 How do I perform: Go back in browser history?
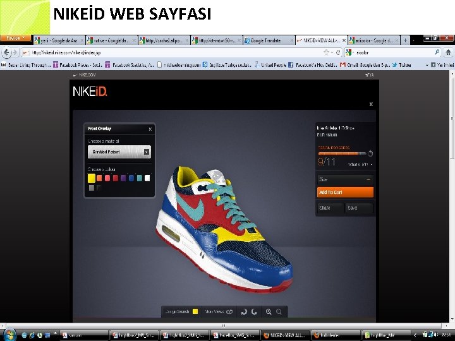[6, 52]
